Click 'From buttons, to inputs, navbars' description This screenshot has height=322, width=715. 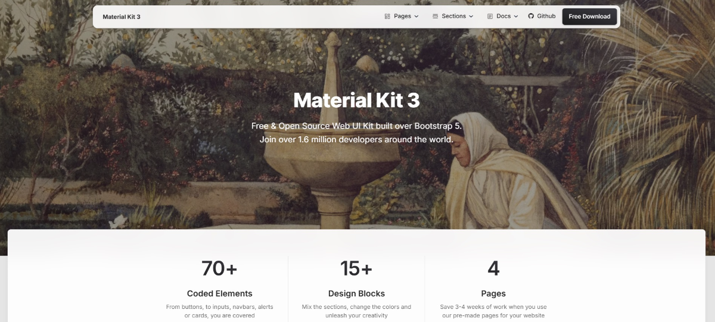219,311
